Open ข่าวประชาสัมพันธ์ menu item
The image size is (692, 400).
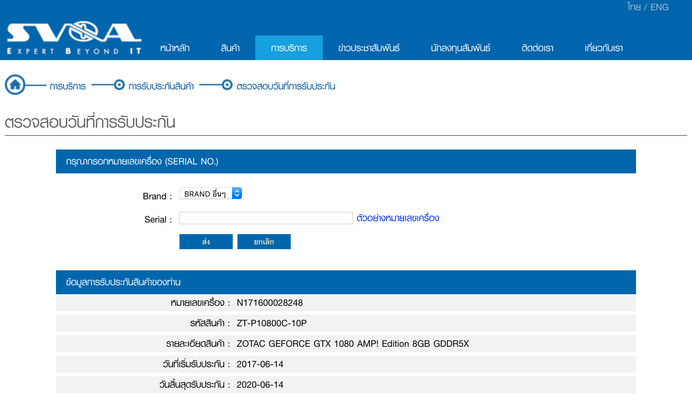click(x=369, y=48)
